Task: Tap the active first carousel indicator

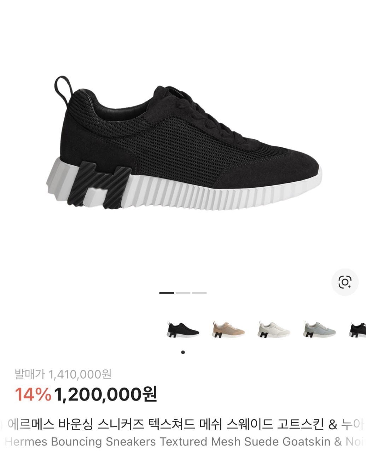Action: tap(167, 293)
